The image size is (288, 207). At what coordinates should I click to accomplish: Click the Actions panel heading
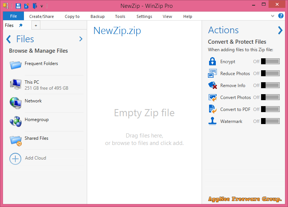pos(223,30)
